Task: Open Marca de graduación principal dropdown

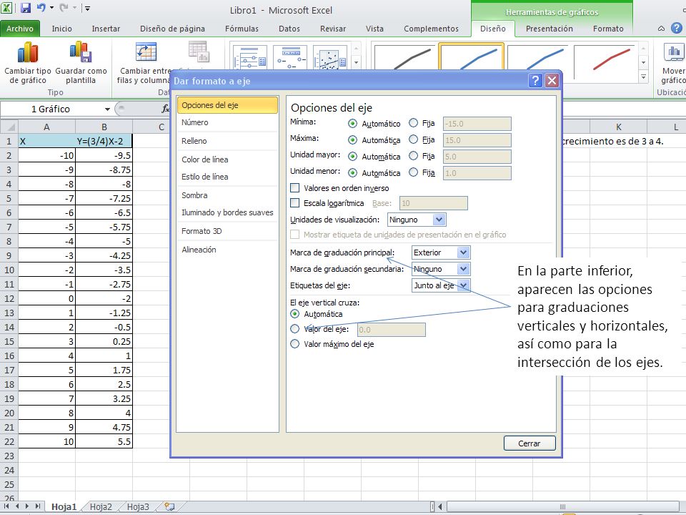Action: 463,252
